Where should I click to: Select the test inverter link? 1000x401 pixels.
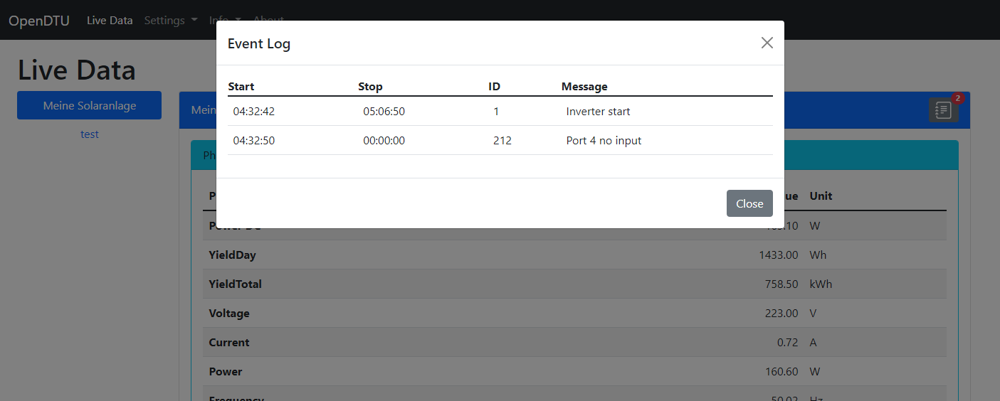point(90,134)
